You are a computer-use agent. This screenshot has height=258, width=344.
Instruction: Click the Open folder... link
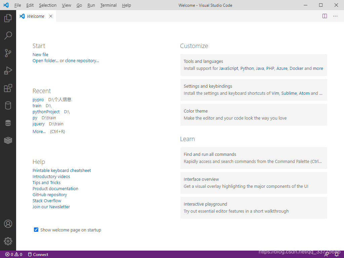[x=45, y=61]
